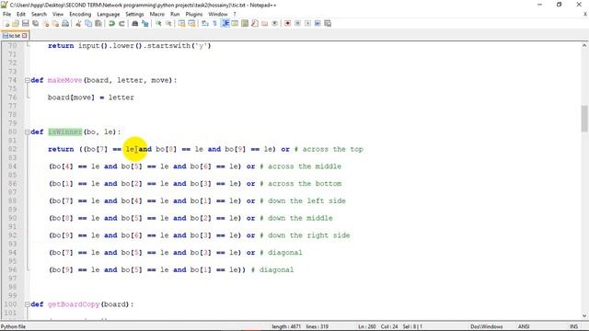589x331 pixels.
Task: Play back the recorded macro
Action: click(x=307, y=23)
